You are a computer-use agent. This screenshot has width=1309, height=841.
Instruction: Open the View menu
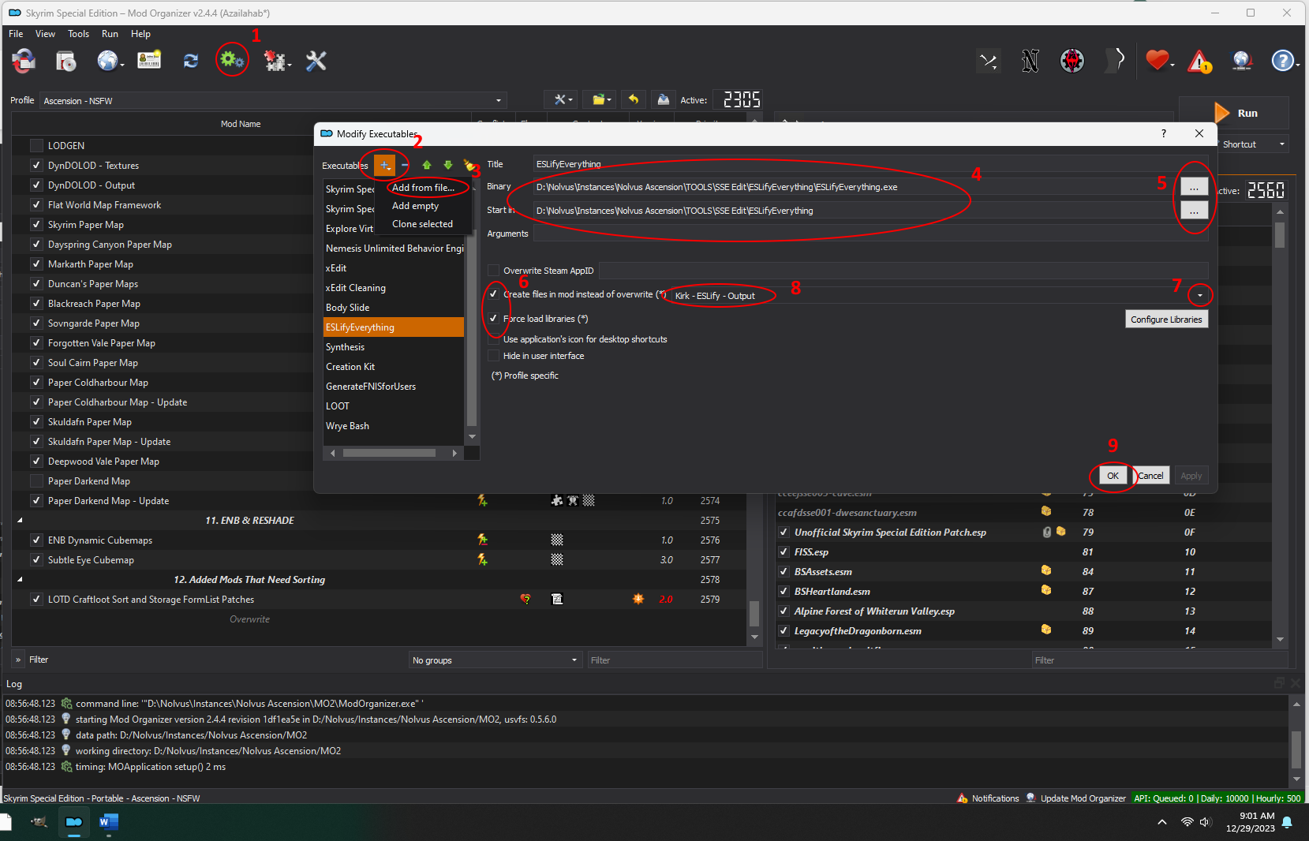(x=45, y=34)
